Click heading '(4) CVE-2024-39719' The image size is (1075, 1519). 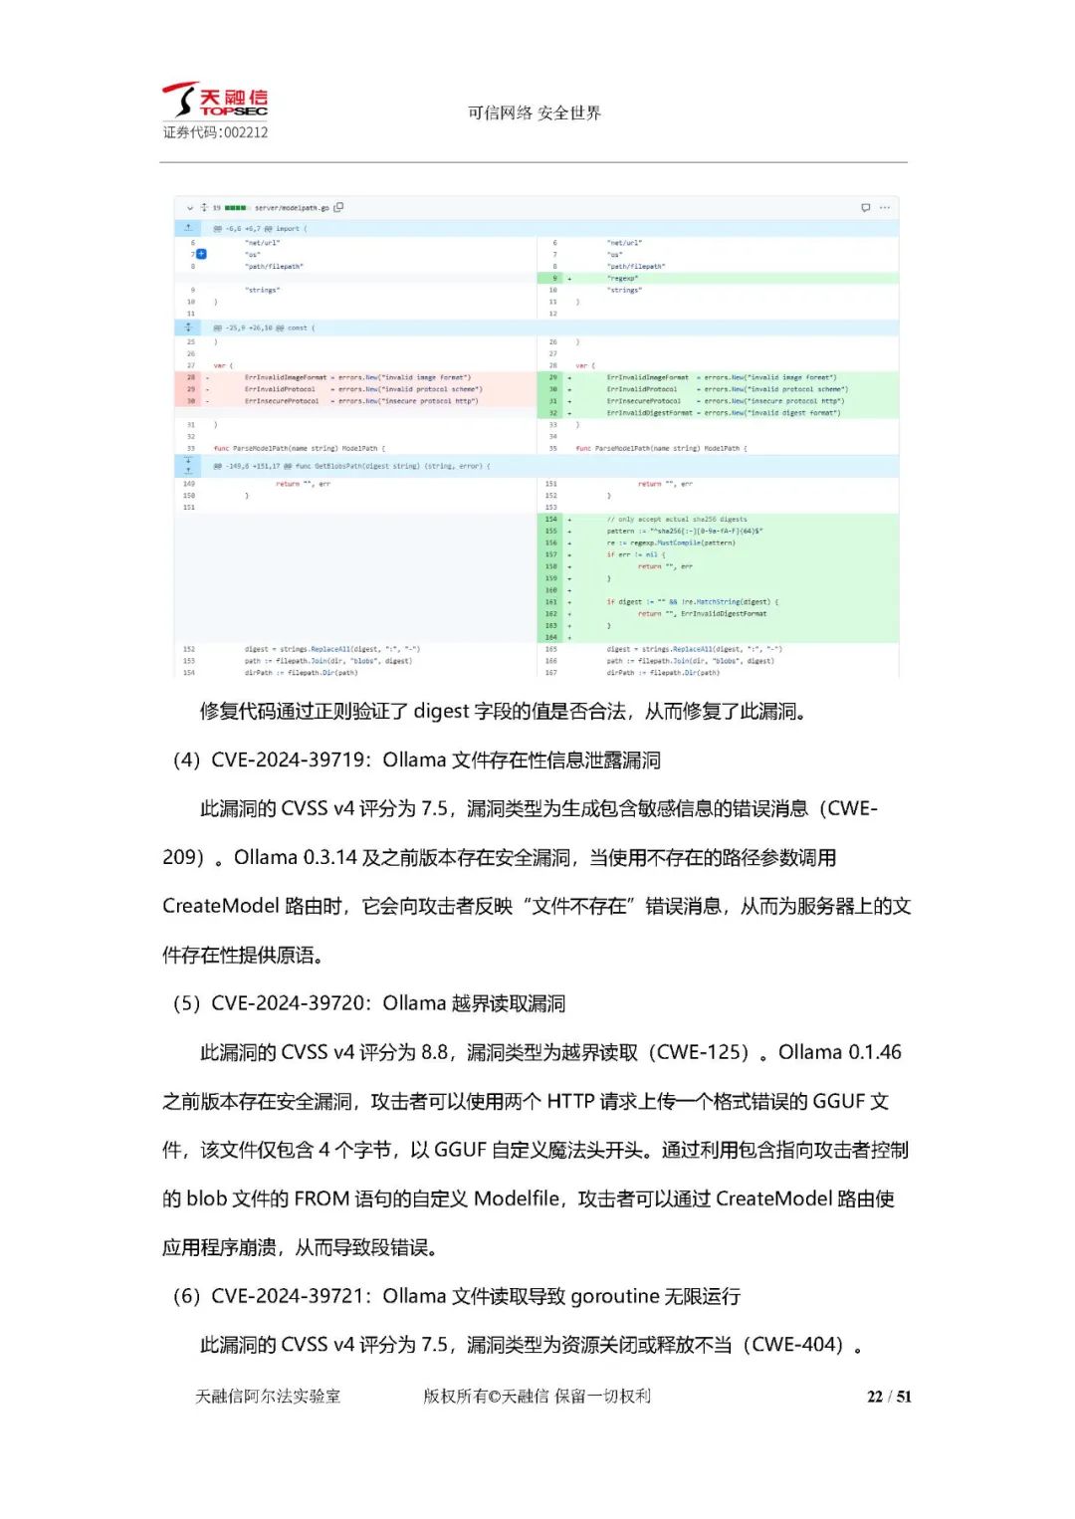417,760
